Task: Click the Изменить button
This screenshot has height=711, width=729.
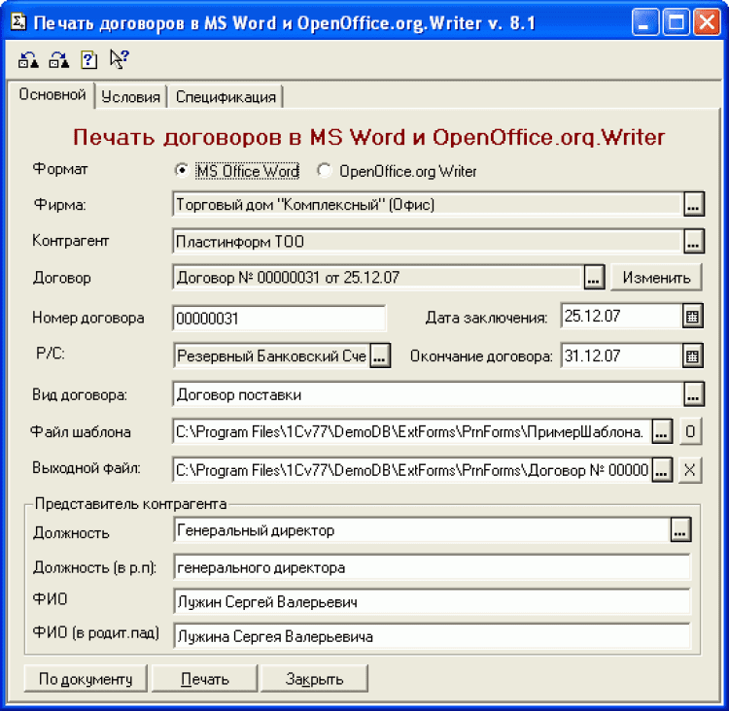Action: (x=656, y=278)
